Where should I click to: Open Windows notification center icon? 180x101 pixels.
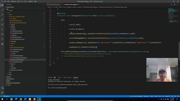(x=177, y=99)
